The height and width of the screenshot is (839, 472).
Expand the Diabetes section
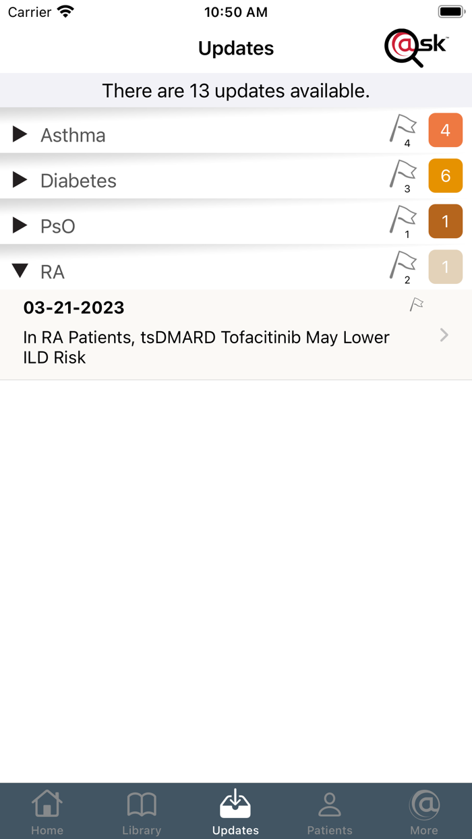tap(19, 179)
